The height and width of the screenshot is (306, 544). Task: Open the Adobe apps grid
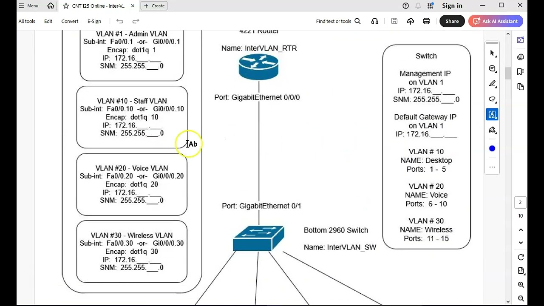(431, 6)
